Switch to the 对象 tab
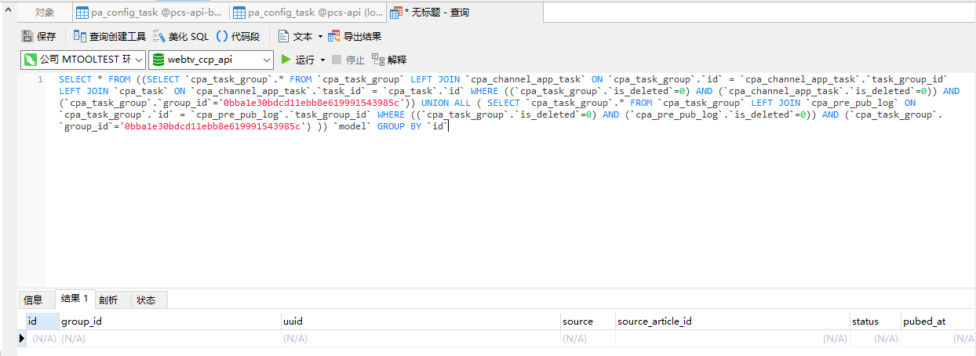Screen dimensions: 976x356 coord(45,13)
